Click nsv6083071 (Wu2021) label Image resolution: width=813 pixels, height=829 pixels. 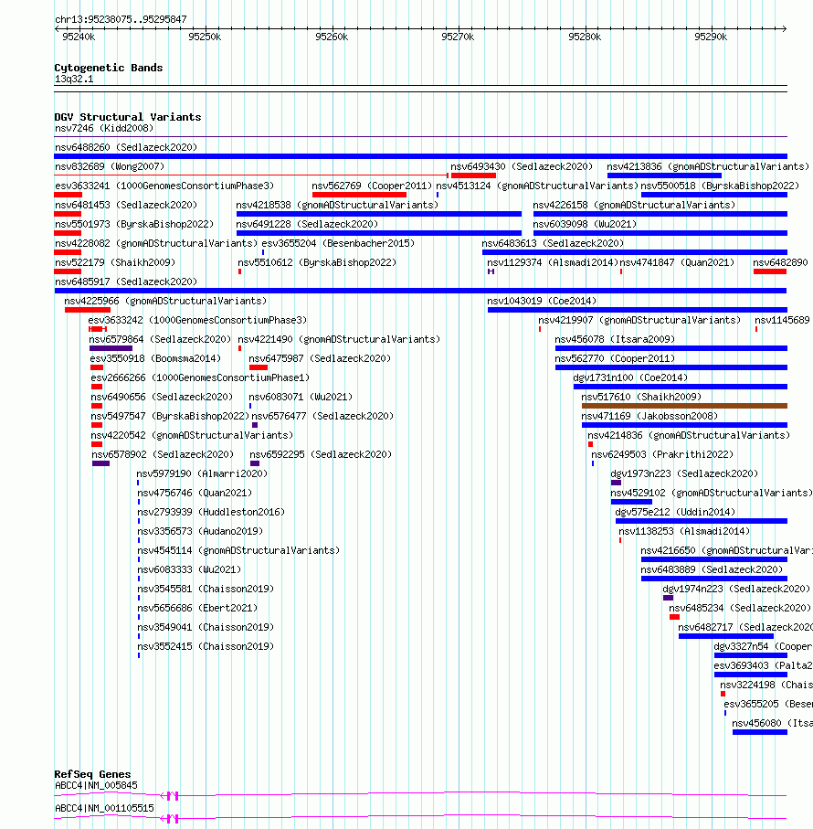click(x=300, y=397)
